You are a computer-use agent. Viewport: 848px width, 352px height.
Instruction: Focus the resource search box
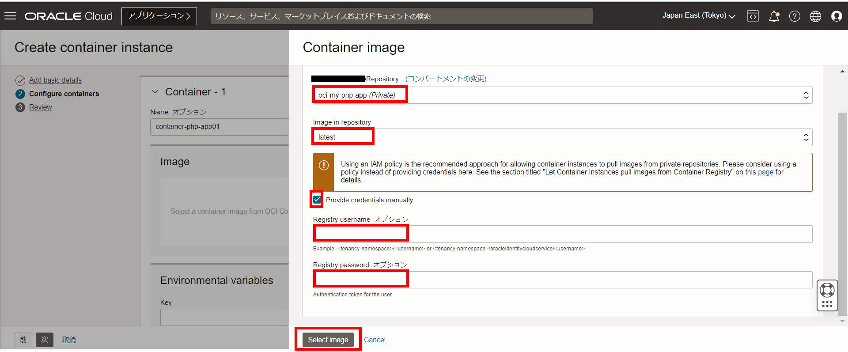coord(401,16)
